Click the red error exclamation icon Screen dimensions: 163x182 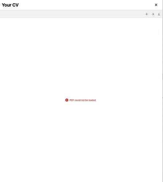pyautogui.click(x=67, y=100)
